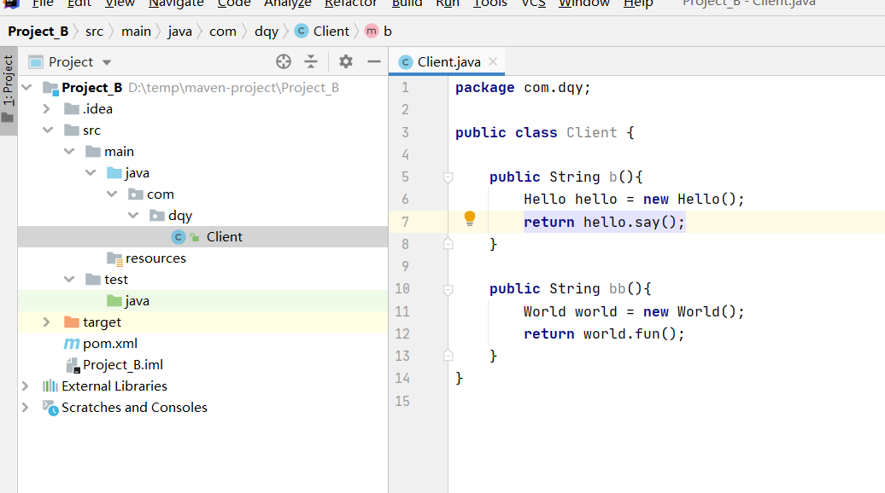
Task: Click the Client class icon in breadcrumb
Action: (302, 31)
